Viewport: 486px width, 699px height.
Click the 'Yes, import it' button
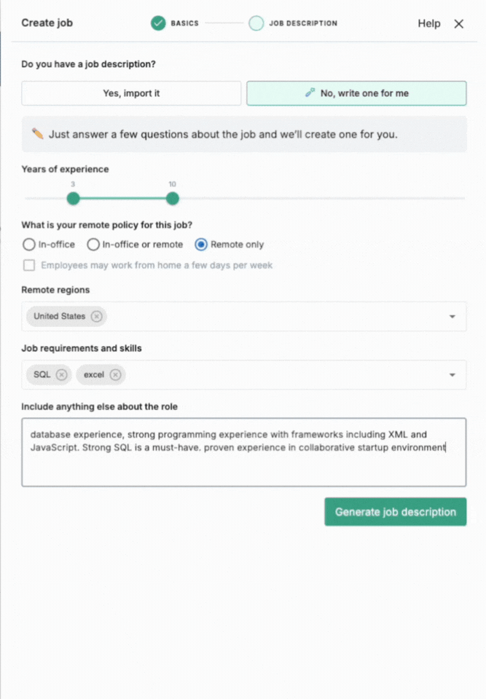click(131, 93)
